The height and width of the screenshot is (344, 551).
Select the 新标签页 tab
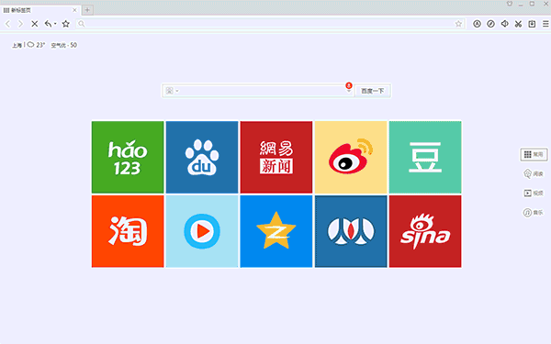click(39, 10)
